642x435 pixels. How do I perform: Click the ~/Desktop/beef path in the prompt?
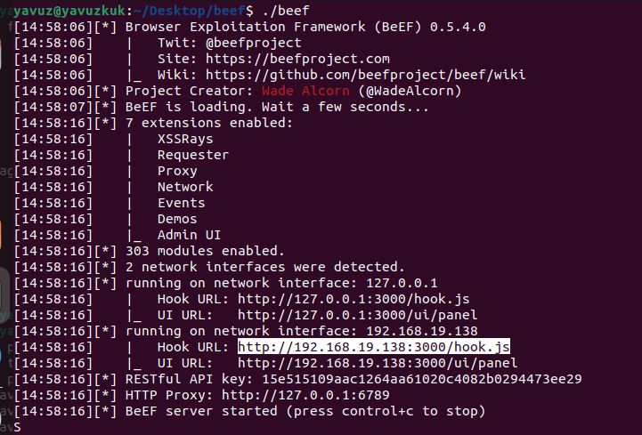point(190,11)
